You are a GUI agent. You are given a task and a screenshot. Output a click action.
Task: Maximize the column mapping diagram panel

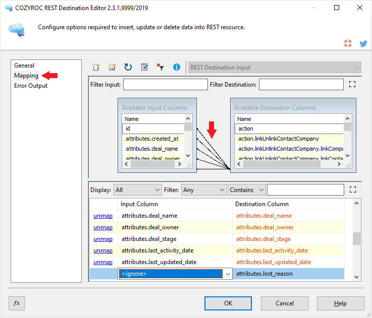click(x=352, y=84)
